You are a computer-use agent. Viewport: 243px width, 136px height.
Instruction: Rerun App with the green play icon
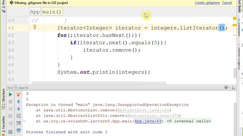click(x=10, y=94)
